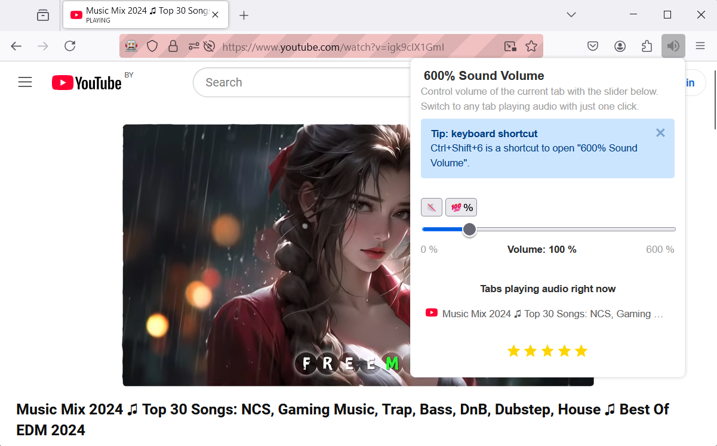Click the five-star rating row
Viewport: 717px width, 446px height.
(547, 351)
